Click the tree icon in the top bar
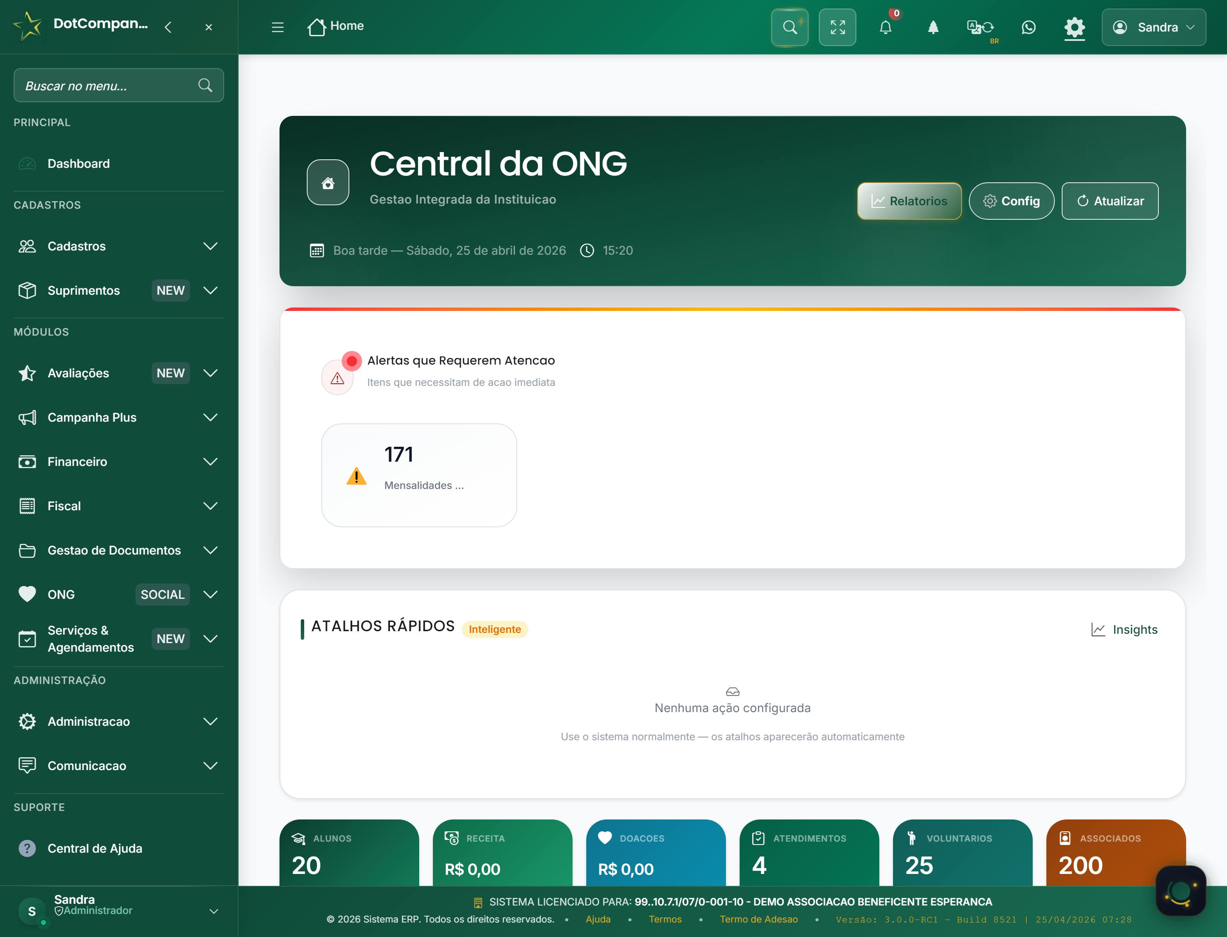The width and height of the screenshot is (1227, 937). click(933, 27)
